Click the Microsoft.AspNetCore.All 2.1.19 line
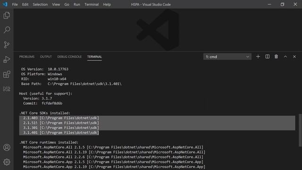 pyautogui.click(x=114, y=152)
